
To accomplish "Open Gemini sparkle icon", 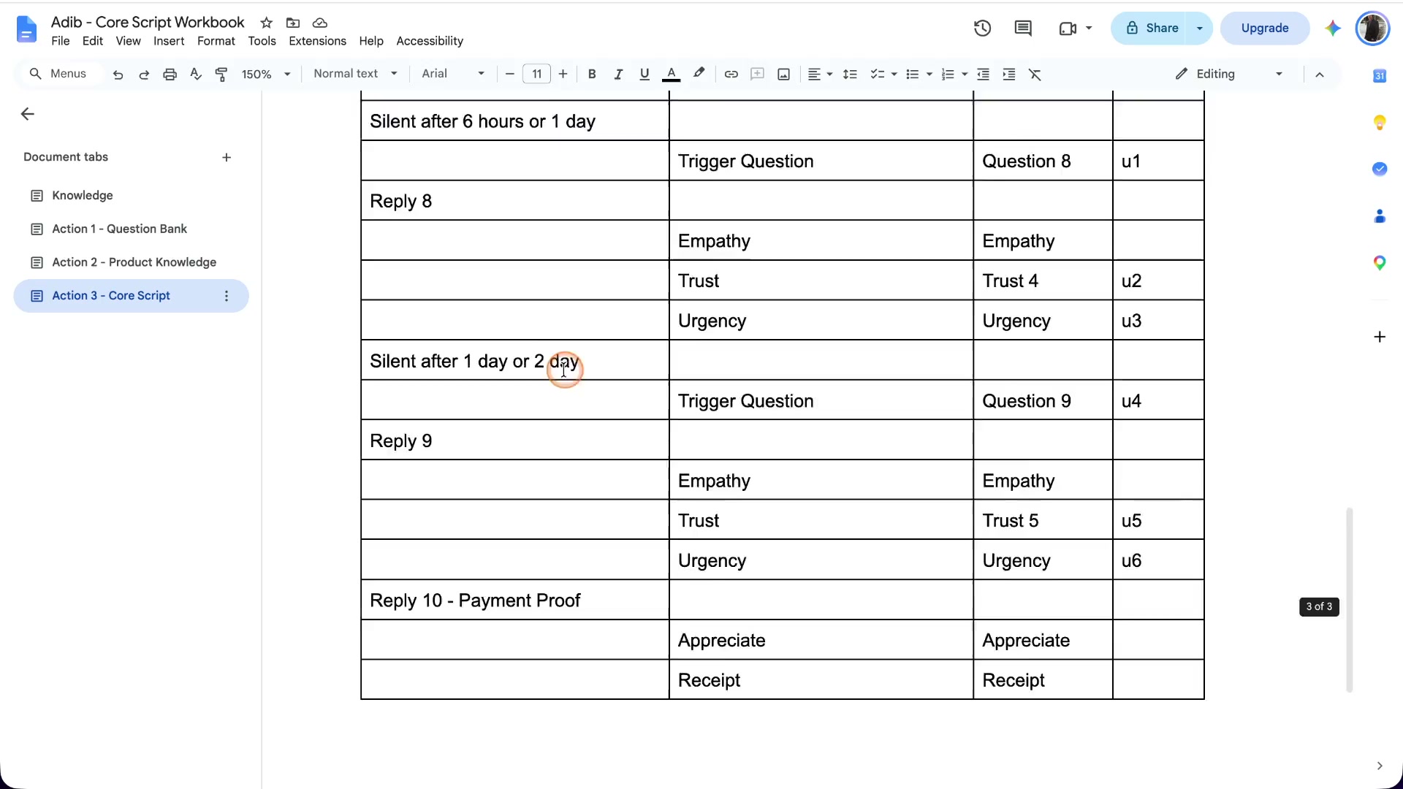I will 1333,28.
